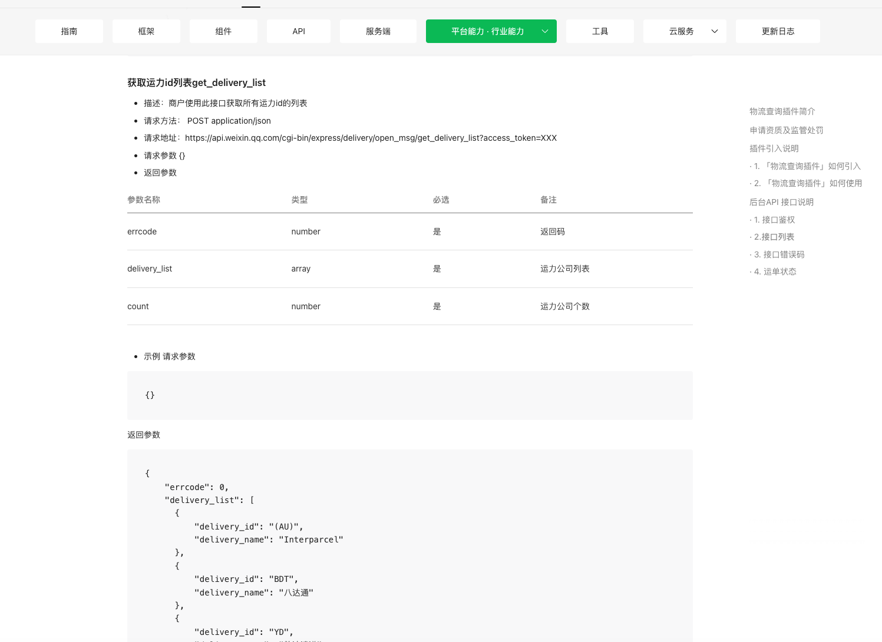Click the 返回参数 label above the response code
This screenshot has width=882, height=642.
[x=144, y=435]
